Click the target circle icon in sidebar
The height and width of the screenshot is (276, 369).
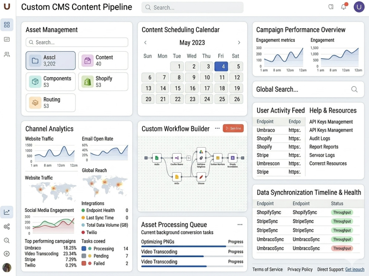(7, 254)
